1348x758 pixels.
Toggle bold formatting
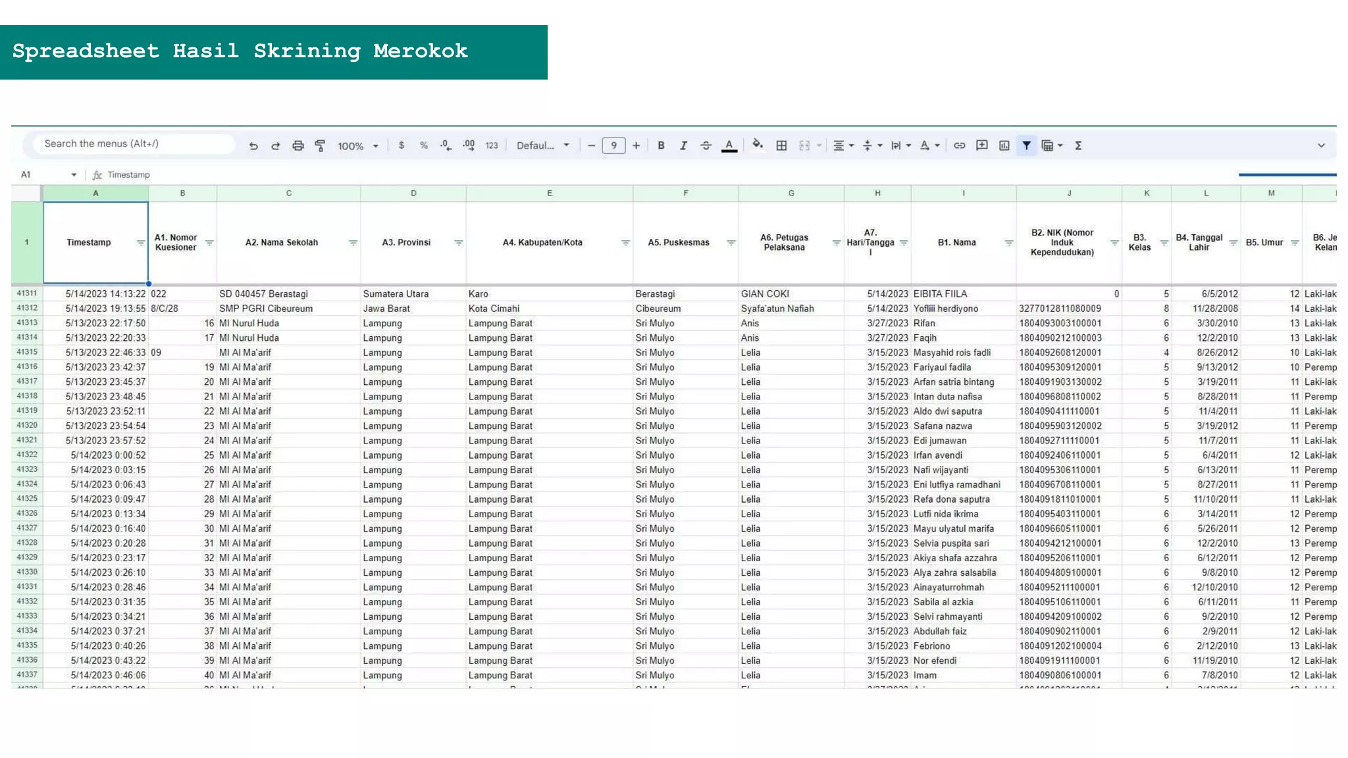661,145
